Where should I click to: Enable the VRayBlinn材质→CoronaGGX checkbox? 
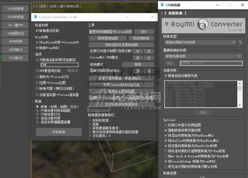37,42
